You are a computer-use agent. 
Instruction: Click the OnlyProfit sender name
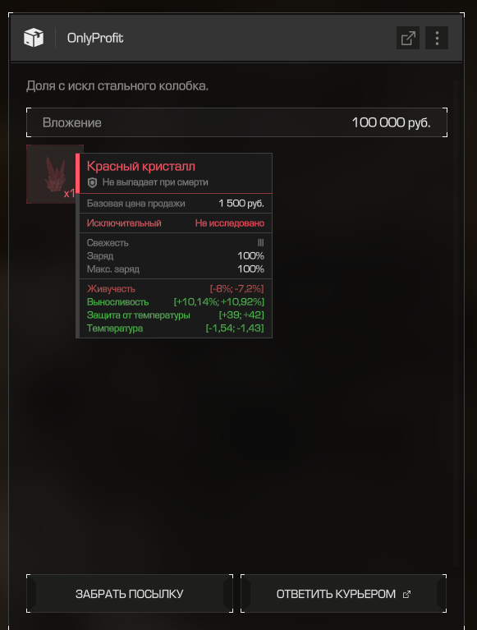point(95,38)
